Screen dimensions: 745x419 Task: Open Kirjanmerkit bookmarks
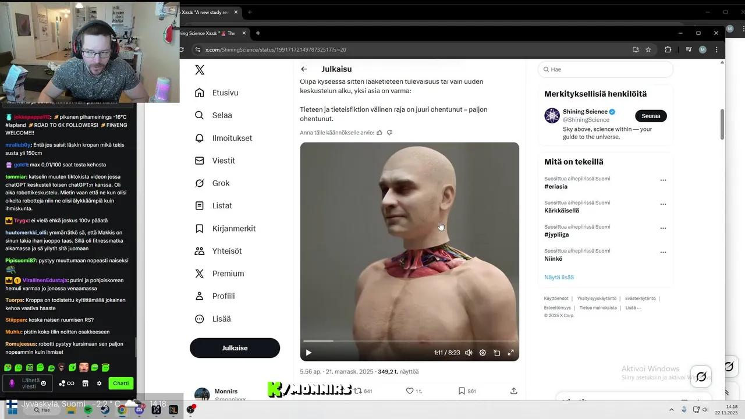(x=226, y=229)
